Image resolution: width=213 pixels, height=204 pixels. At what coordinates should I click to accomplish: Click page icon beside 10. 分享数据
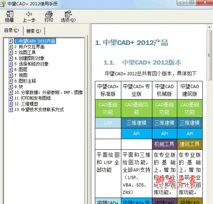(x=11, y=92)
